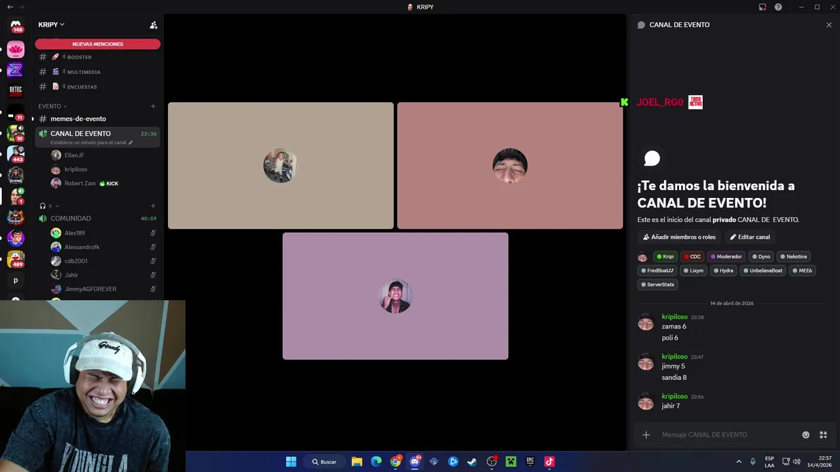The height and width of the screenshot is (472, 840).
Task: Click pencil icon to set channel status
Action: [x=131, y=142]
